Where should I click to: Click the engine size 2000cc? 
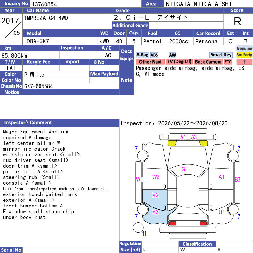(x=179, y=41)
